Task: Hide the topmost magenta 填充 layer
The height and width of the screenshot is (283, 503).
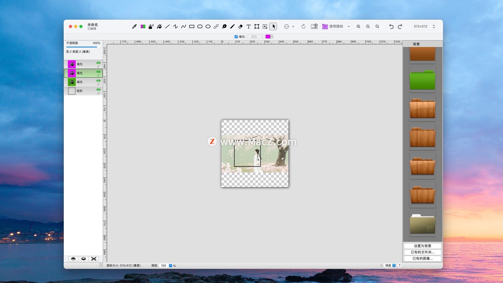Action: point(99,63)
